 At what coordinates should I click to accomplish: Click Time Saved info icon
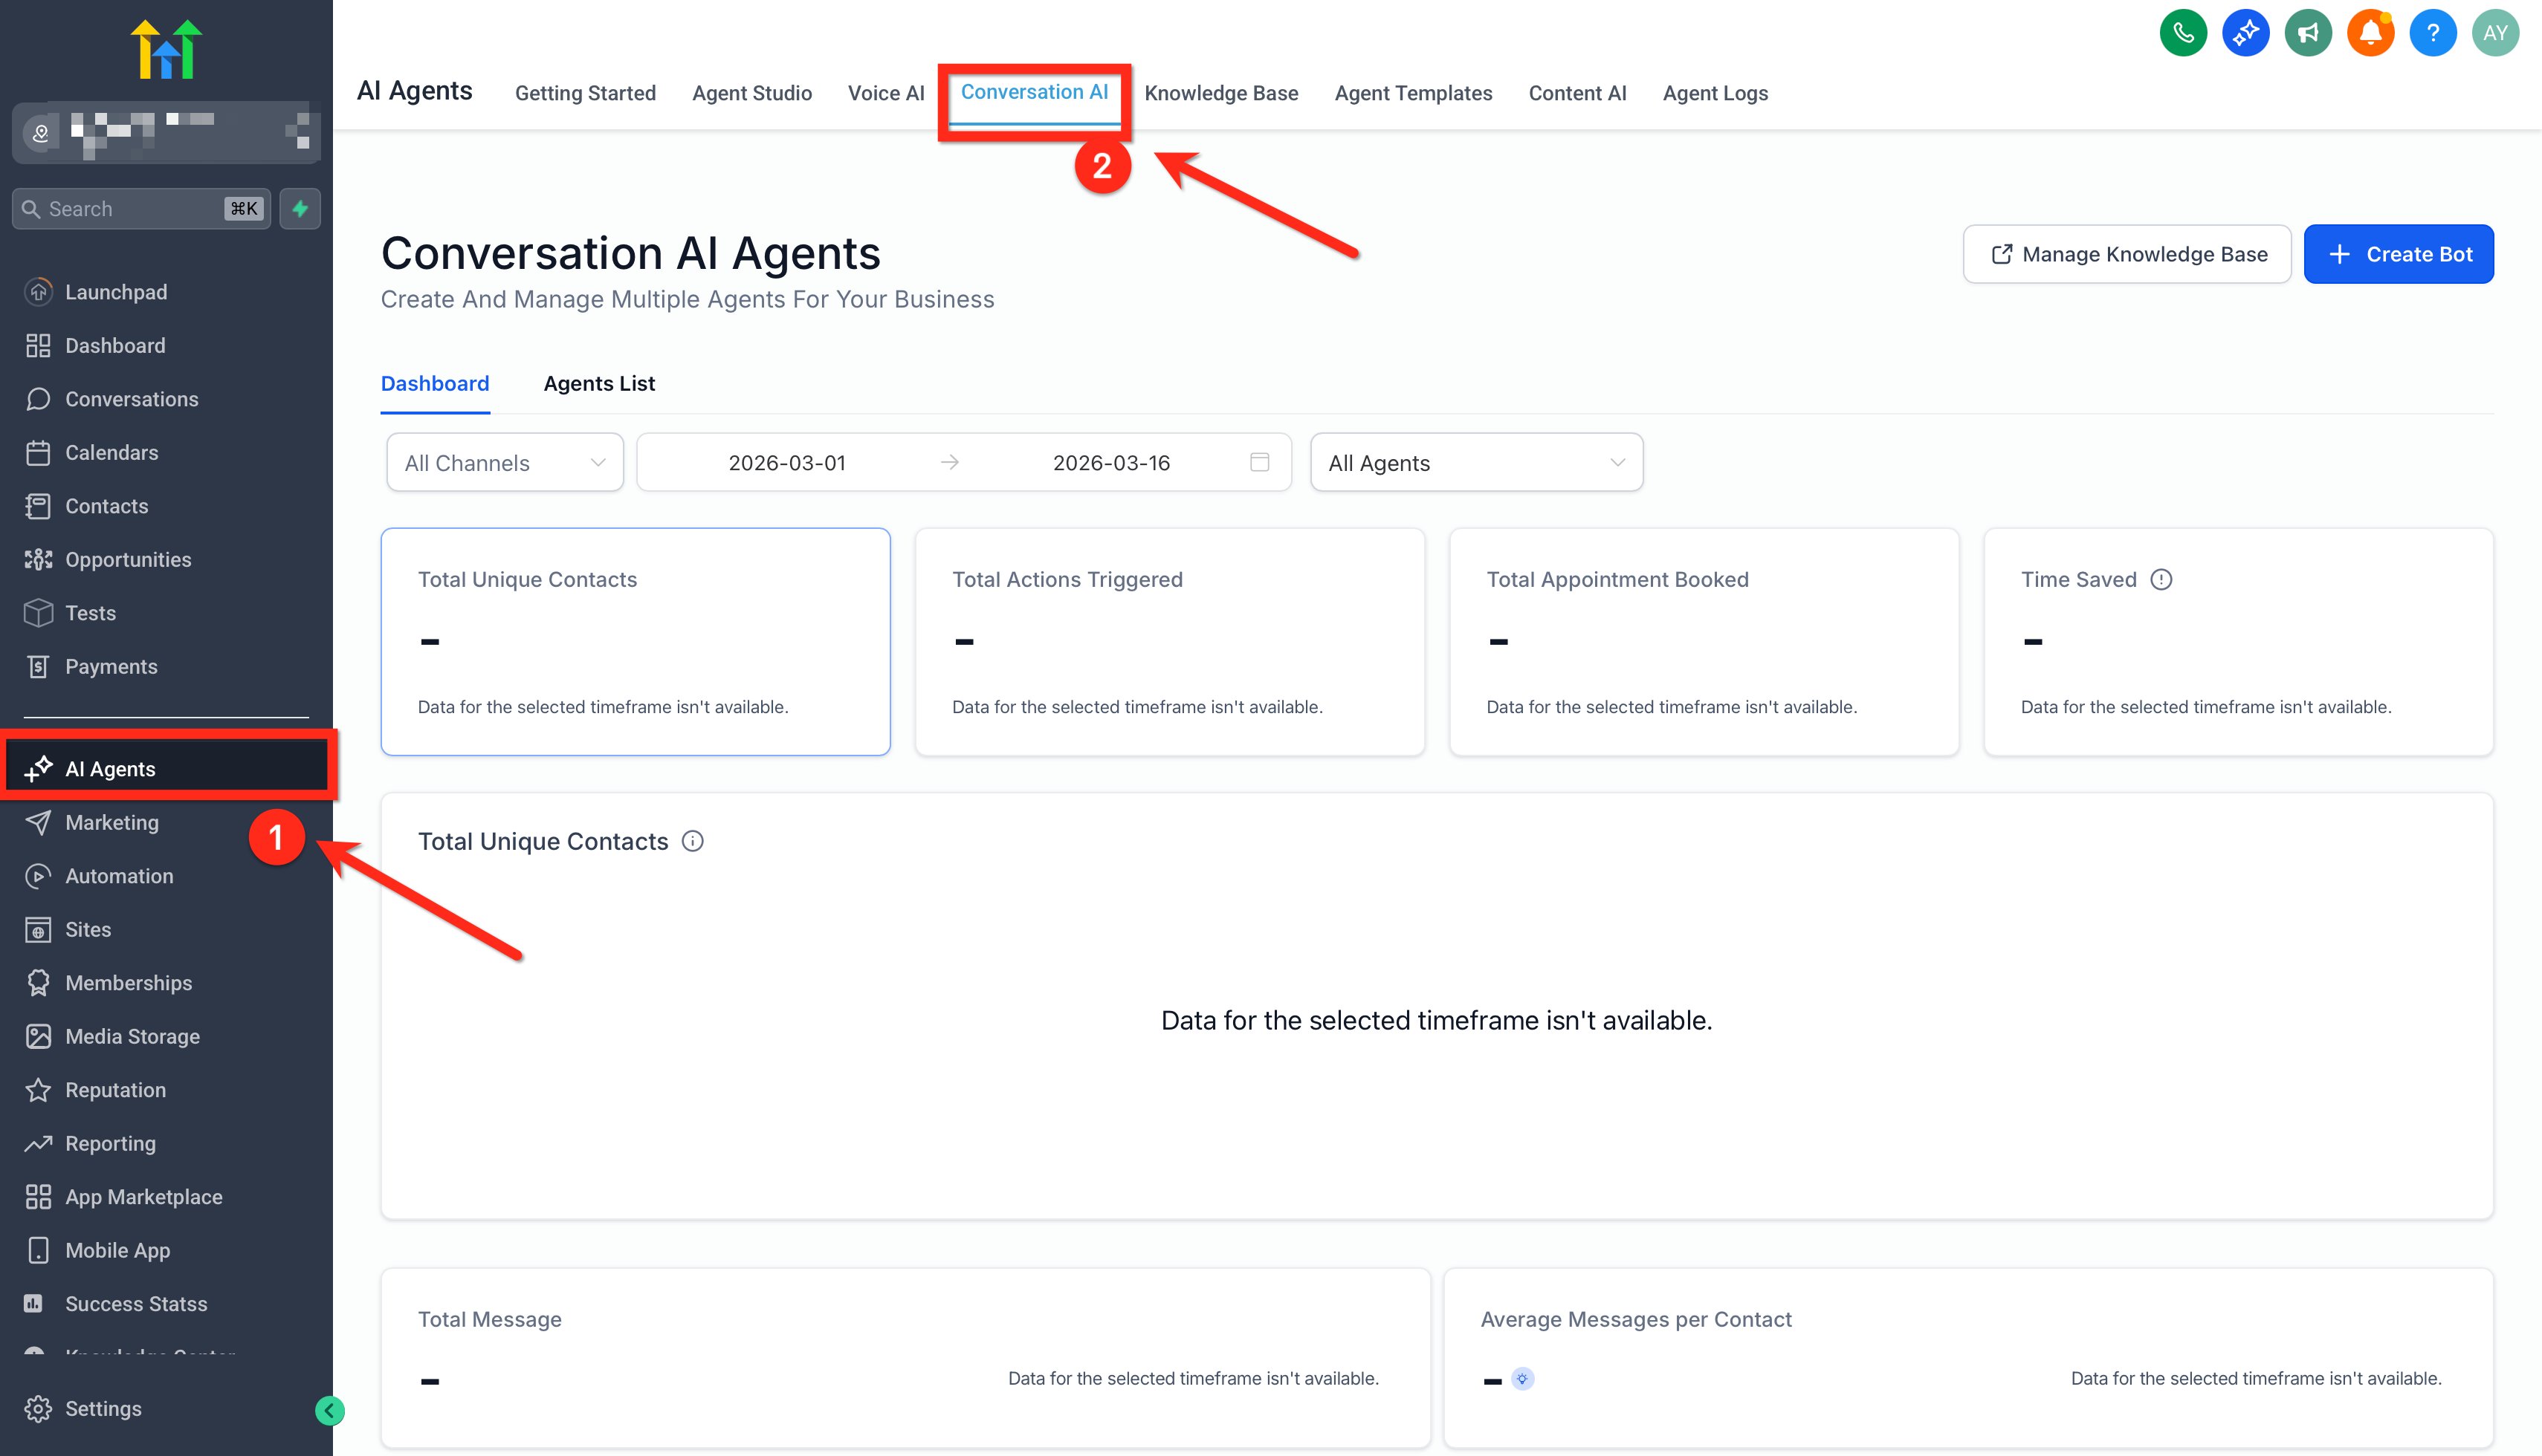coord(2161,579)
